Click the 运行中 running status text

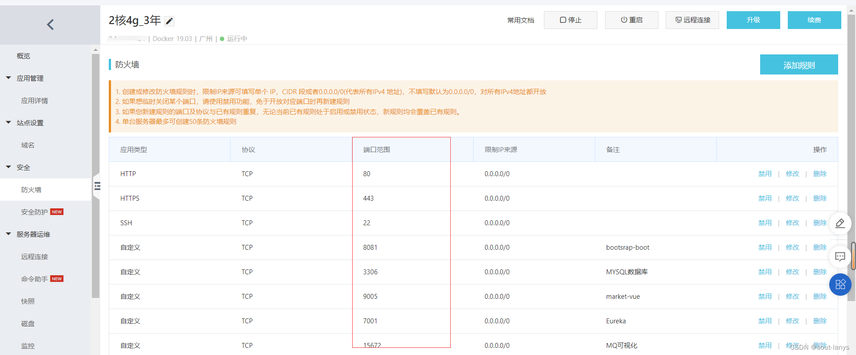click(x=237, y=39)
